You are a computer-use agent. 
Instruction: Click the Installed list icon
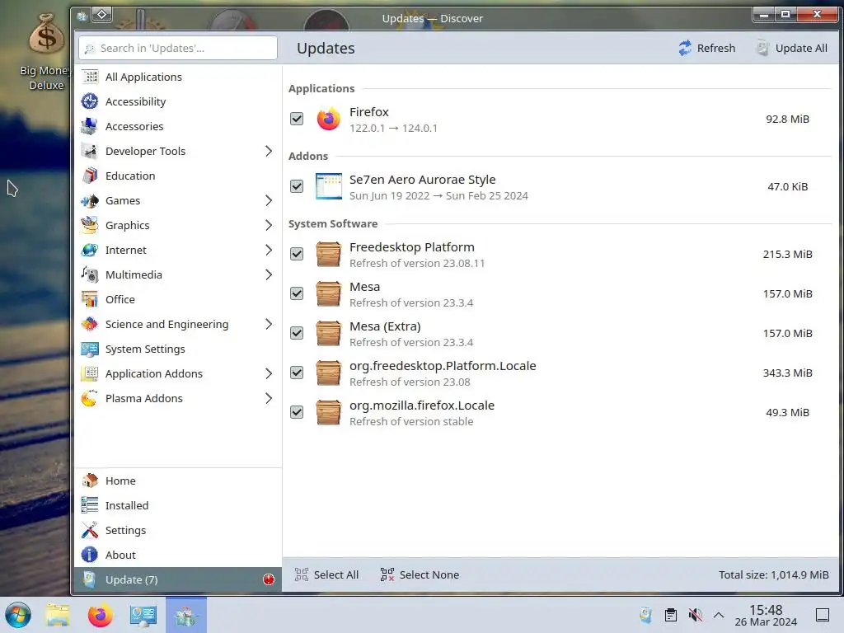(90, 505)
